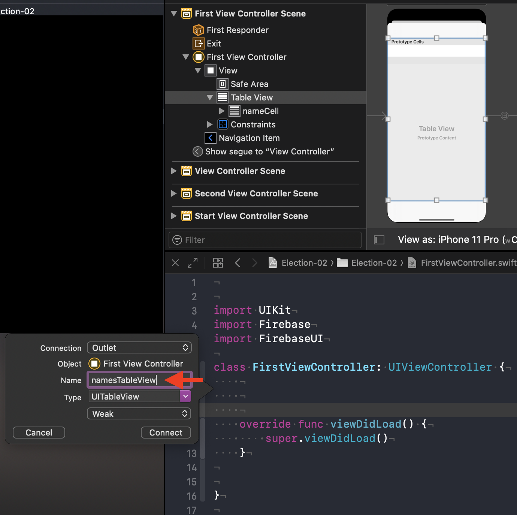The image size is (517, 515).
Task: Click the Table View Prototype Content placeholder
Action: [436, 133]
